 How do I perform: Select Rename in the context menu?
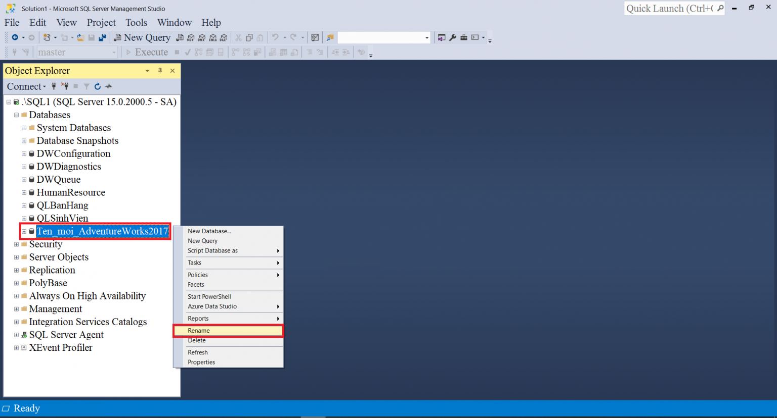coord(199,331)
